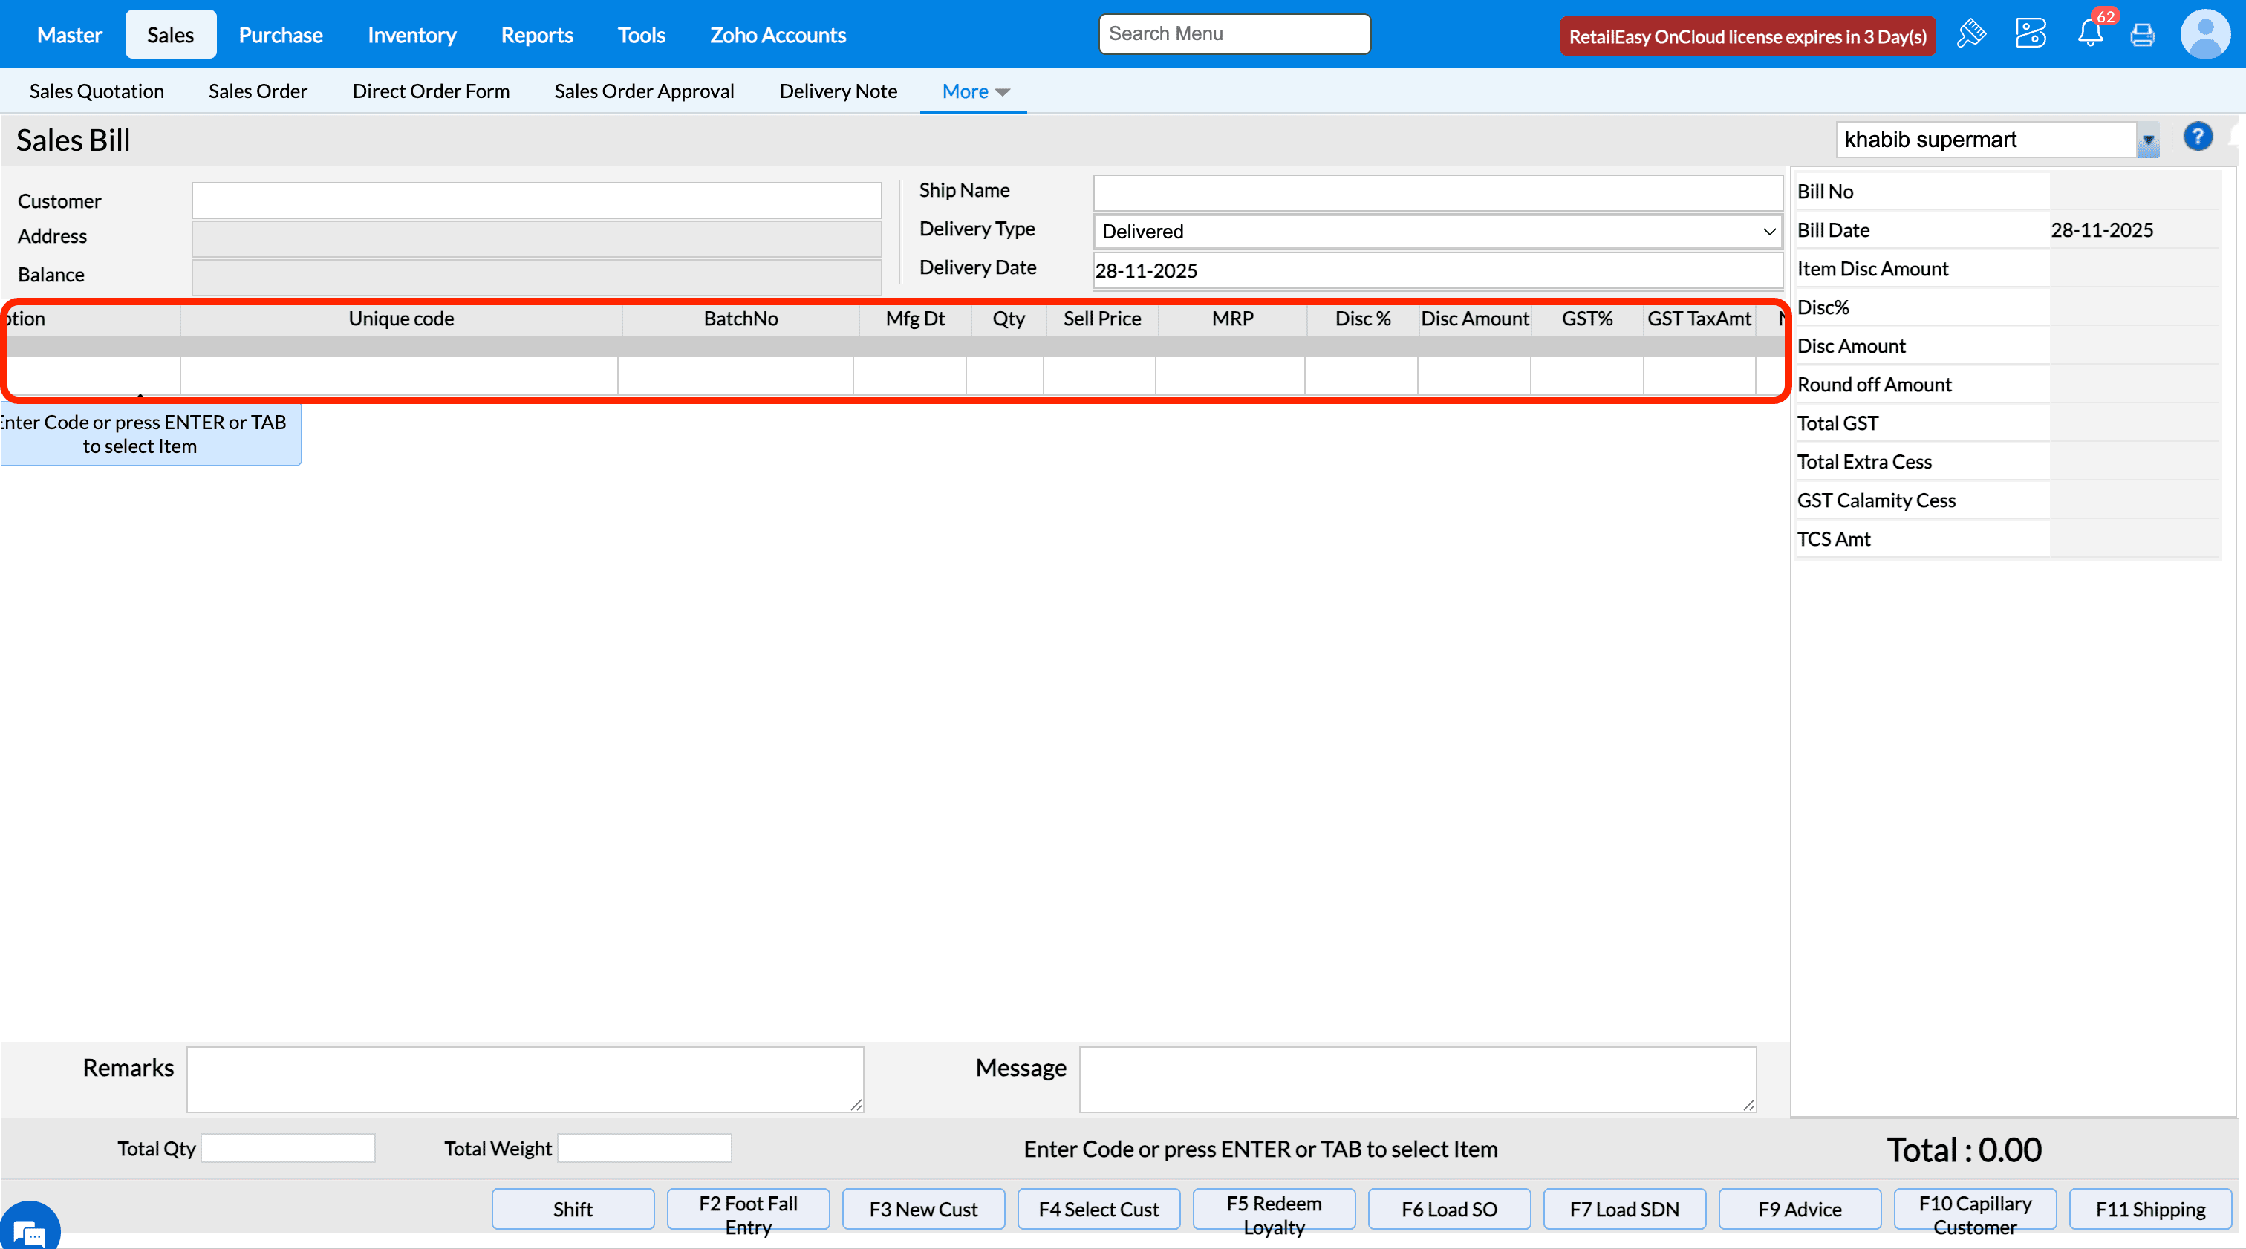The width and height of the screenshot is (2246, 1249).
Task: Click the license expiry warning banner
Action: coord(1748,36)
